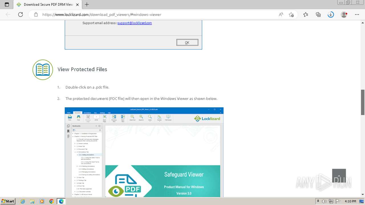This screenshot has width=365, height=205.
Task: Open the profile account icon
Action: [x=344, y=15]
